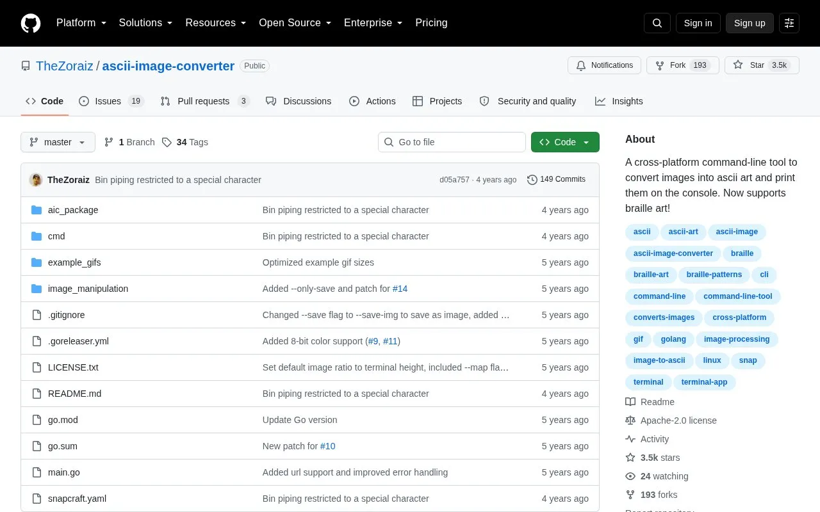
Task: Open commit hash d05a757
Action: (x=454, y=180)
